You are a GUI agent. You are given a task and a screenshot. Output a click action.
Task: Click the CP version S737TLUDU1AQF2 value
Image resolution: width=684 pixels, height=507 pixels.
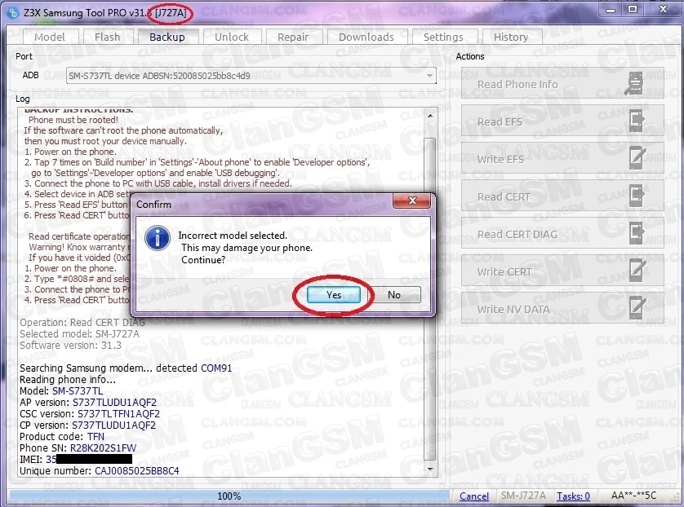tap(113, 425)
